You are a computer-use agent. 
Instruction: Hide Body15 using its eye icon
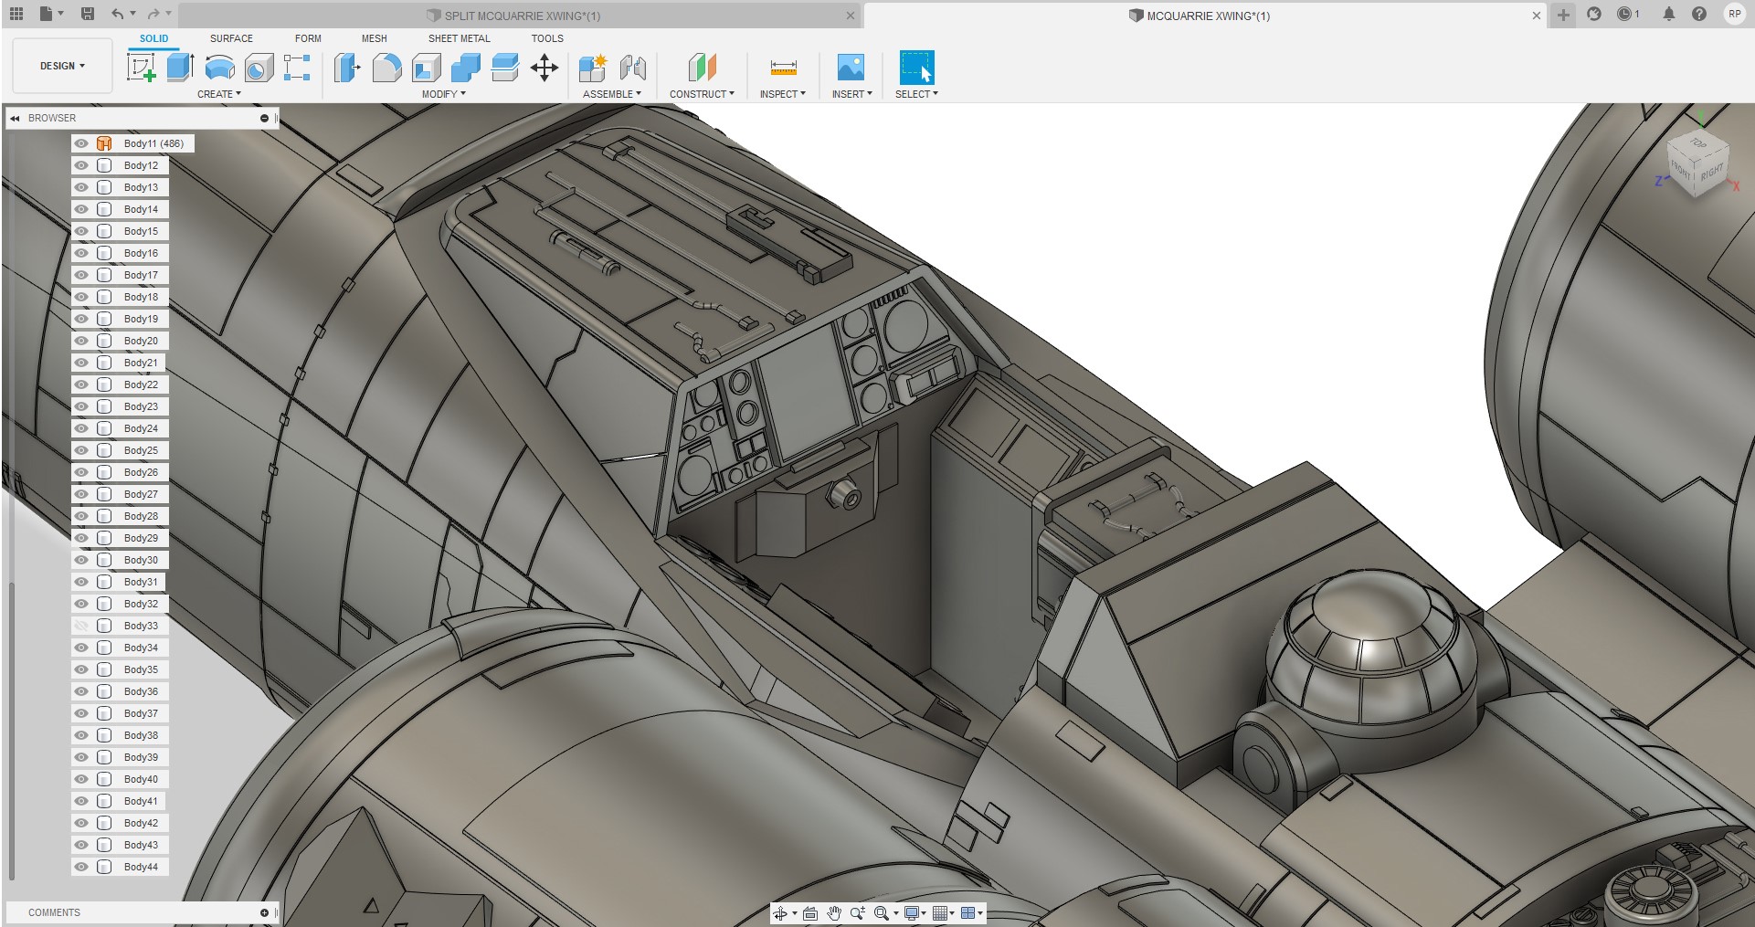click(x=81, y=231)
